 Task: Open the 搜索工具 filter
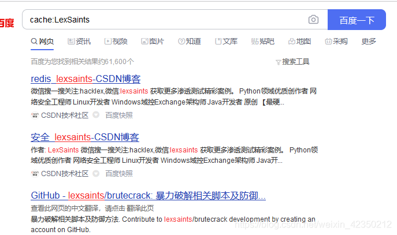(x=292, y=61)
